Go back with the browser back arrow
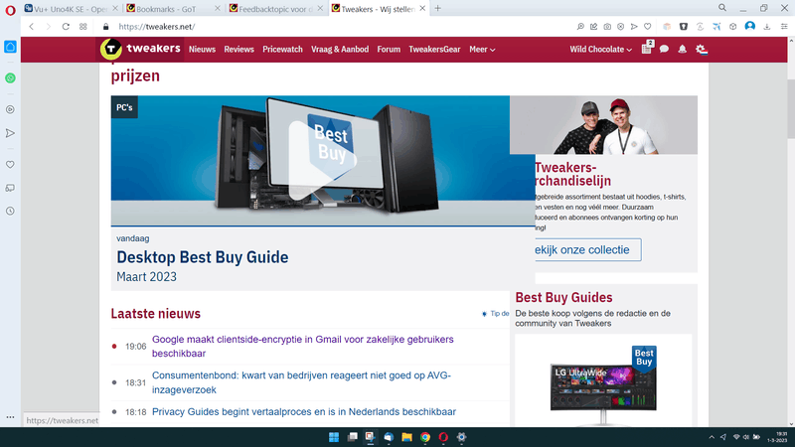This screenshot has height=447, width=795. pos(32,27)
